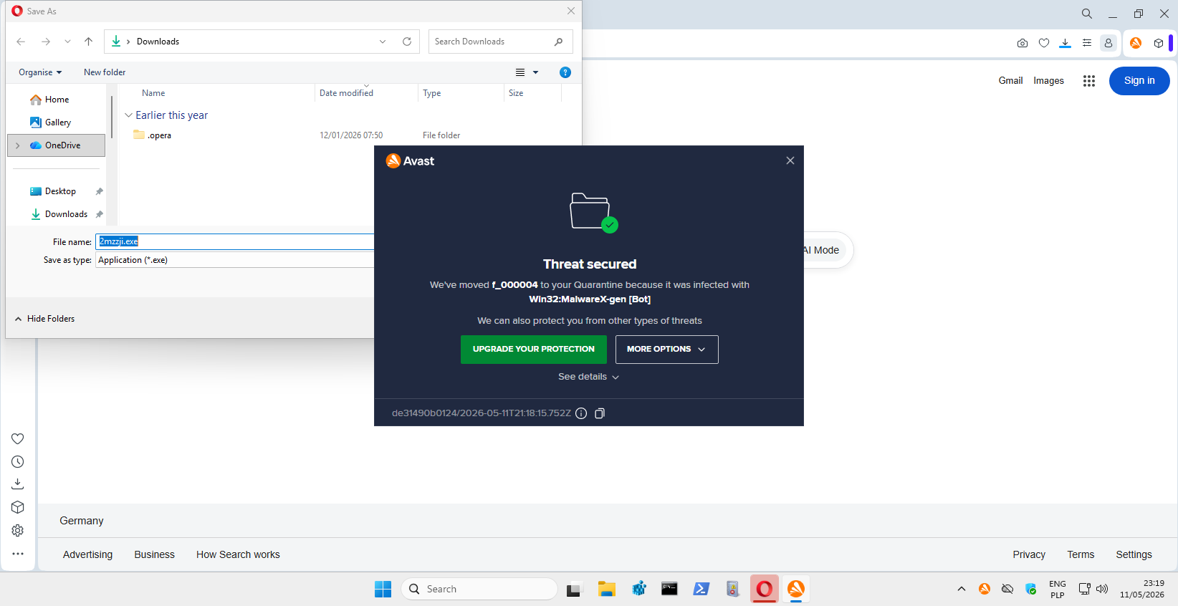Show info for Avast detection ID
Image resolution: width=1178 pixels, height=606 pixels.
coord(581,413)
